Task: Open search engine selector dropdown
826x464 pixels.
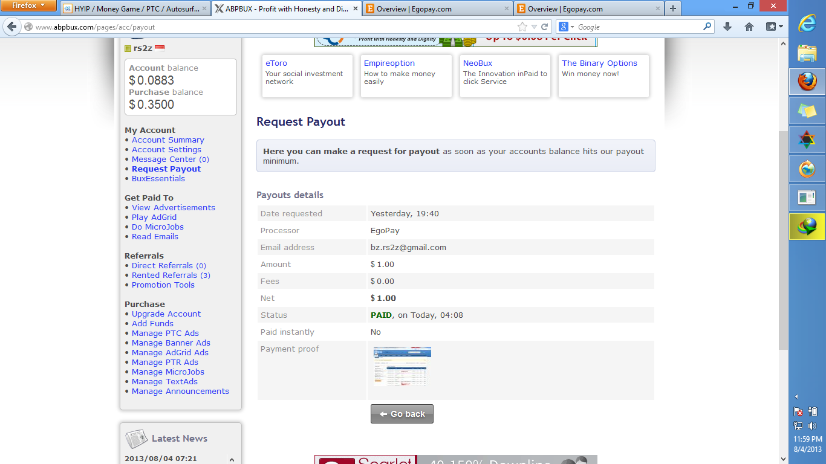Action: (567, 27)
